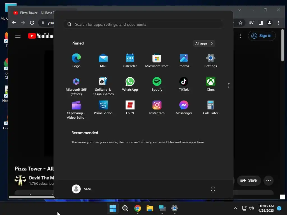Launch Solitaire & Casual Games
Viewport: 287px width, 215px height.
(103, 86)
